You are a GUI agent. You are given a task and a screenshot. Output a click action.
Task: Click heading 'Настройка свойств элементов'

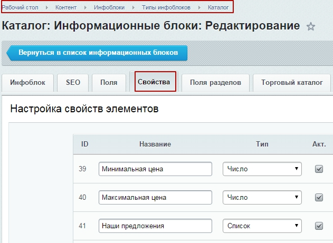coord(84,109)
